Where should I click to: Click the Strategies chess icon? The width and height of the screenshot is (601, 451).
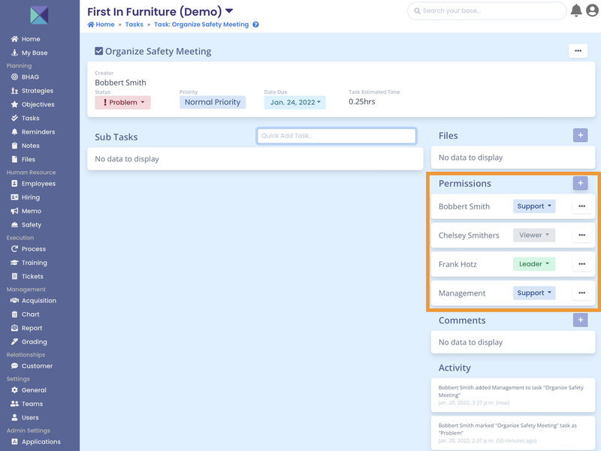click(14, 90)
